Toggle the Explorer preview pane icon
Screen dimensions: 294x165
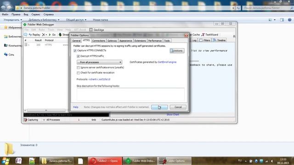pos(282,20)
